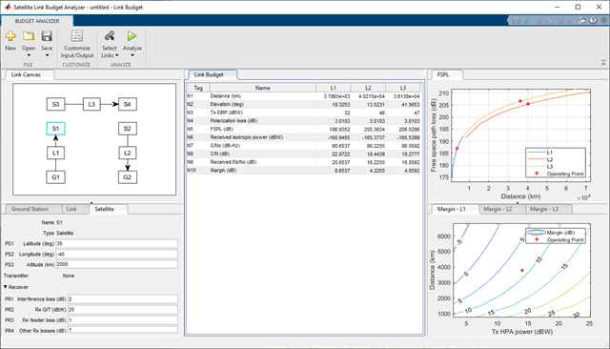
Task: Select satellite node S3 in canvas
Action: (55, 104)
